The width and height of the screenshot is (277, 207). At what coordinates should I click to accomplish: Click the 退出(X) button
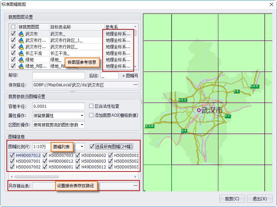coord(260,199)
